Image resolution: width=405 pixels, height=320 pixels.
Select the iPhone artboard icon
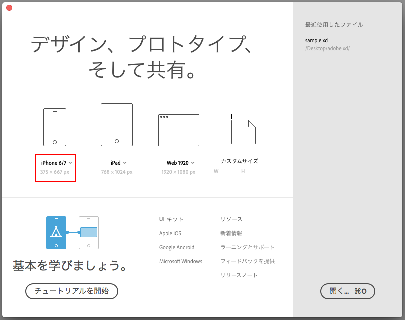55,127
